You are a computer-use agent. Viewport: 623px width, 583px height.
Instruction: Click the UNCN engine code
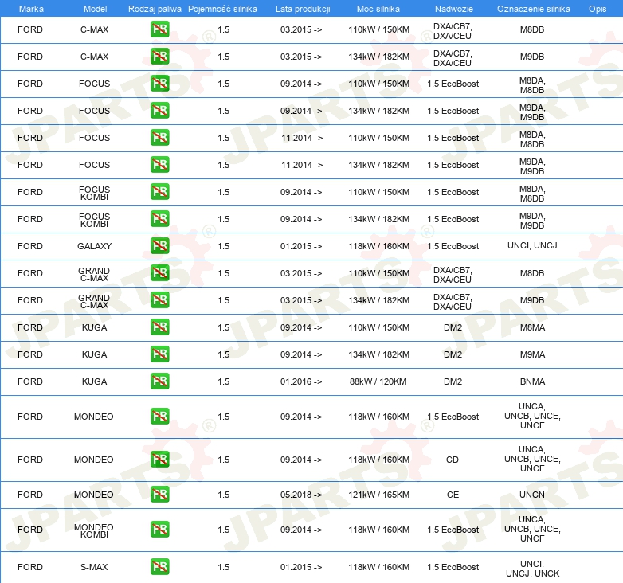[x=532, y=495]
